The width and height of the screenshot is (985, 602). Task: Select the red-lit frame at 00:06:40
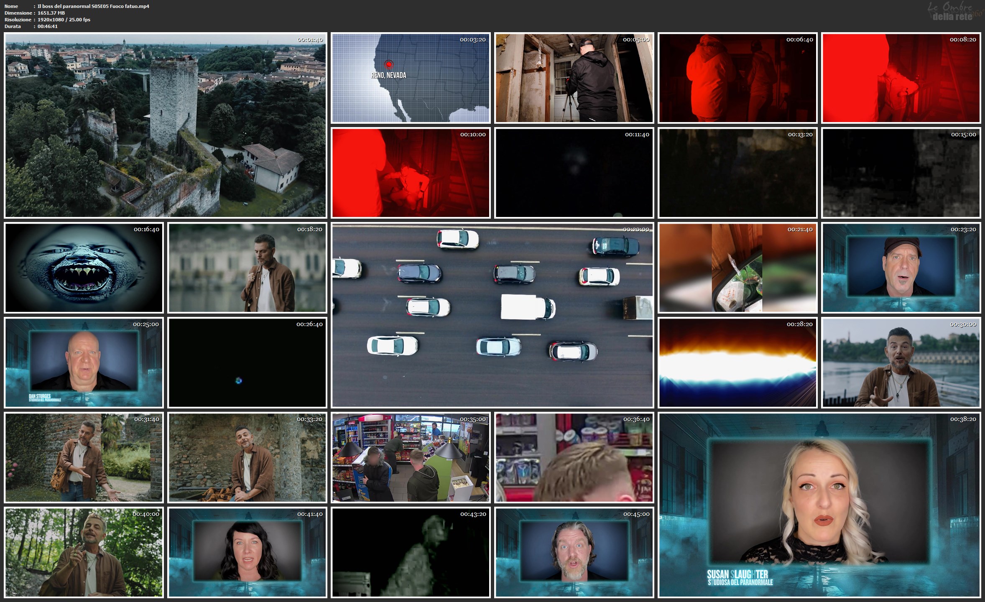(737, 78)
